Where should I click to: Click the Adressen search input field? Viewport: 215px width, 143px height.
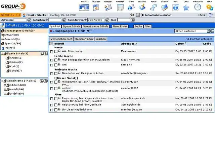click(20, 20)
